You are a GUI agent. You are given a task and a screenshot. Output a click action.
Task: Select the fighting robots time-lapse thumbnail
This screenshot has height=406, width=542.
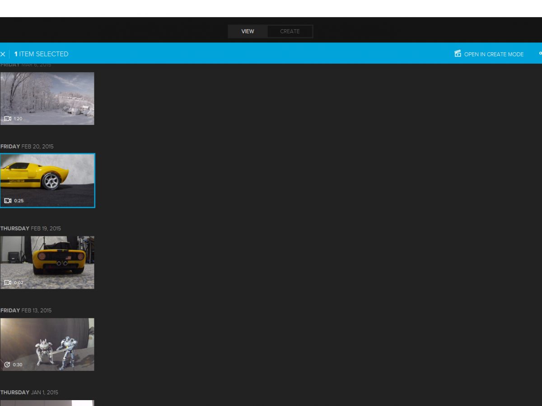pos(47,344)
